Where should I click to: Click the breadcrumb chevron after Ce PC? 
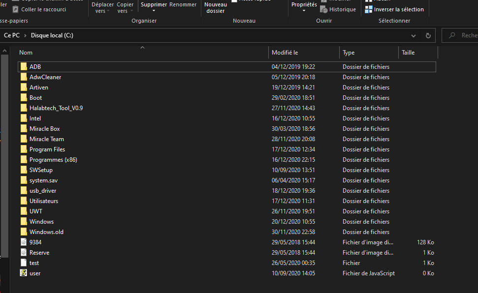point(25,35)
